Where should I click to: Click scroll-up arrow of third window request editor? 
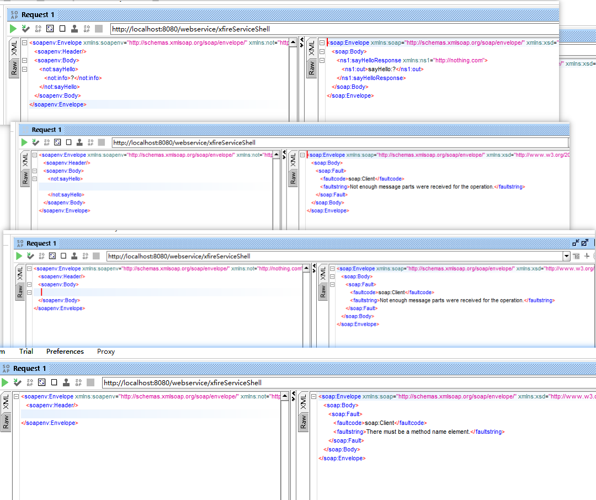[306, 268]
